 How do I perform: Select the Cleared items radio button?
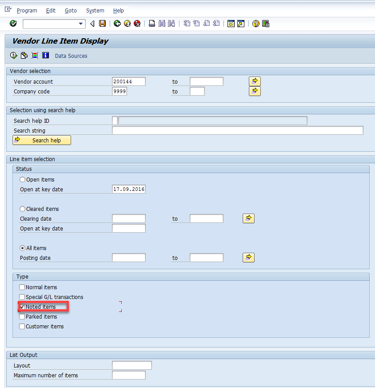[23, 209]
